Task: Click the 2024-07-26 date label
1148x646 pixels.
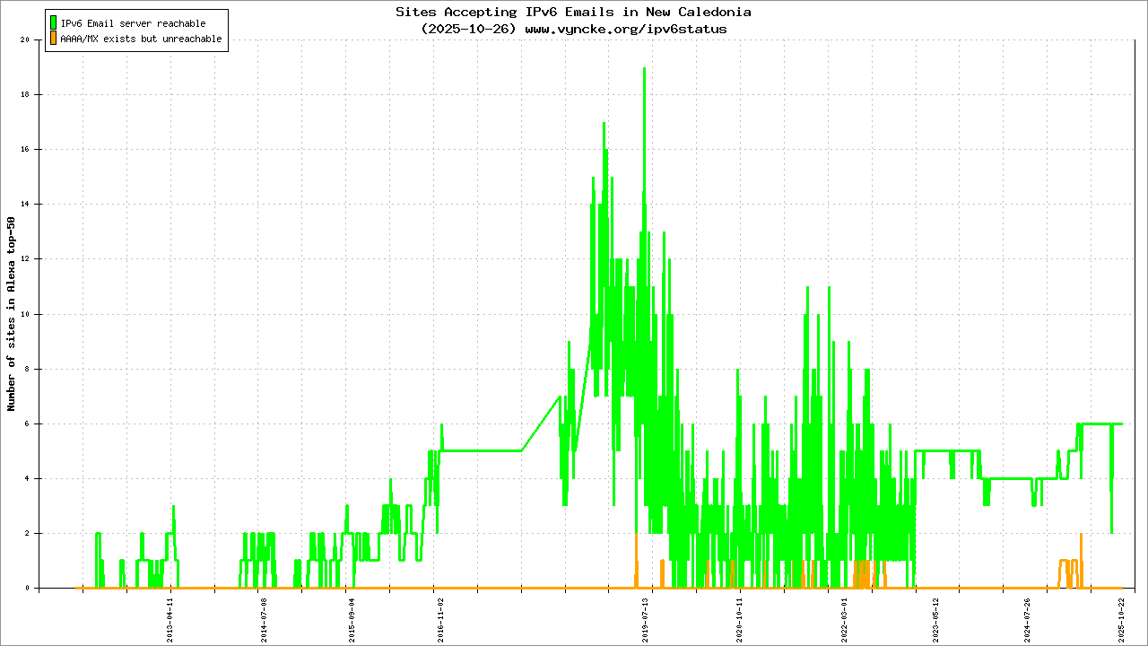Action: click(1027, 621)
